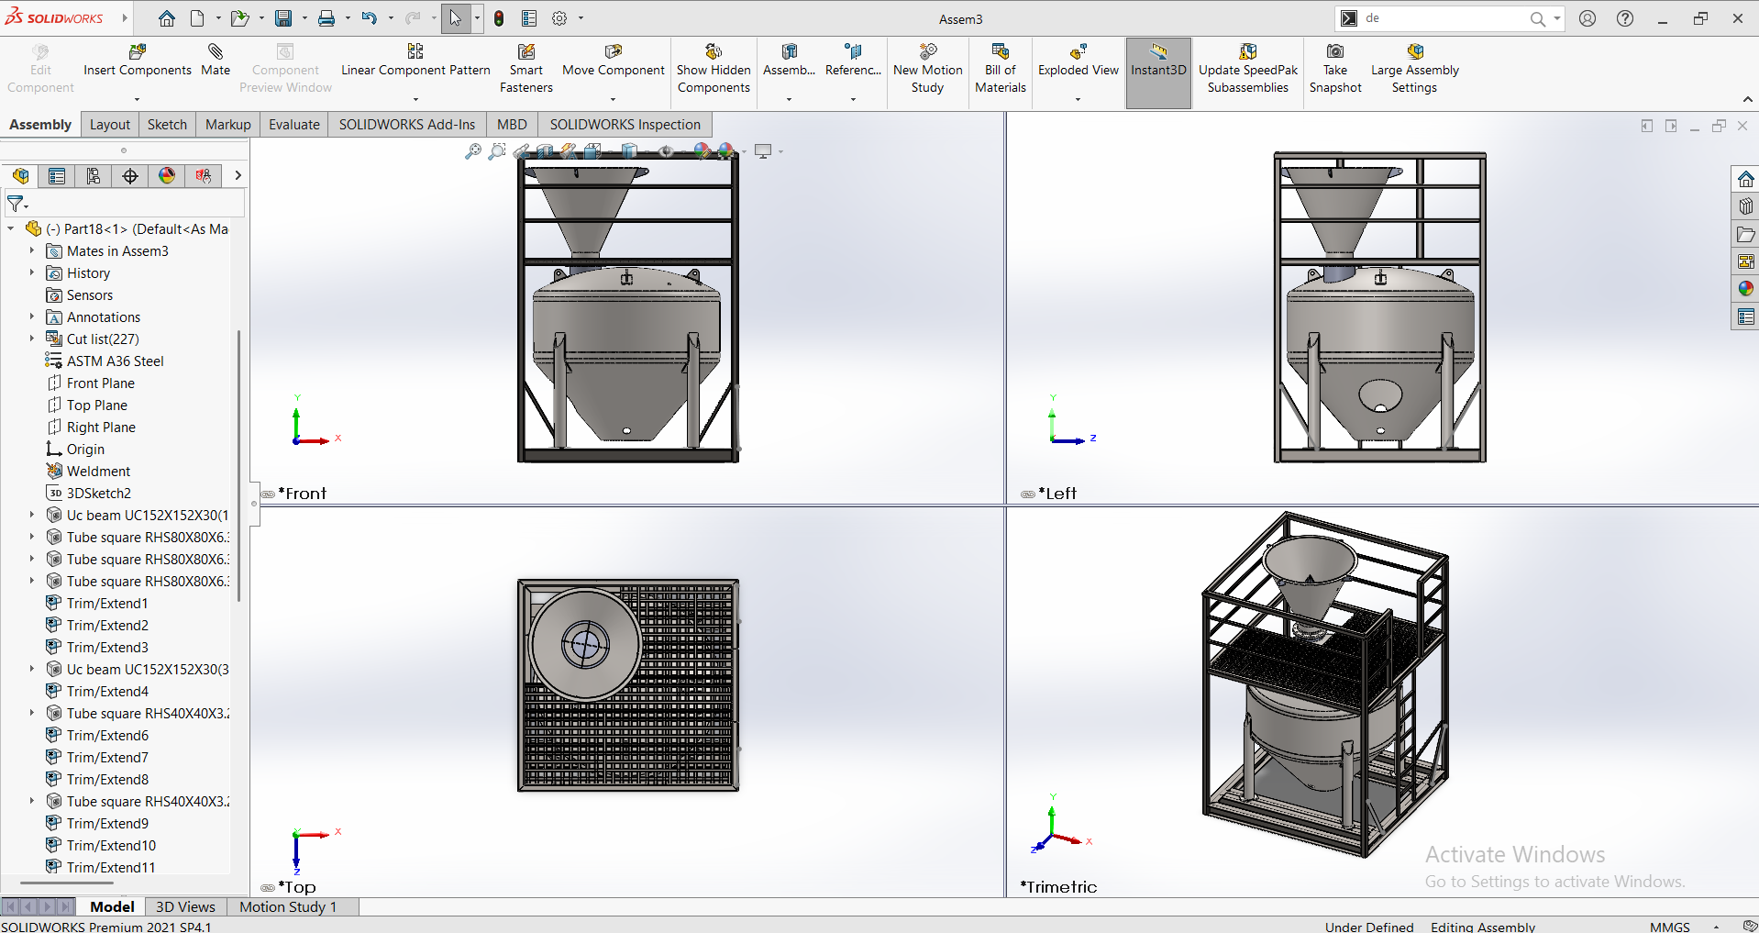Open the Exploded View dropdown arrow
The image size is (1759, 933).
pyautogui.click(x=1078, y=99)
